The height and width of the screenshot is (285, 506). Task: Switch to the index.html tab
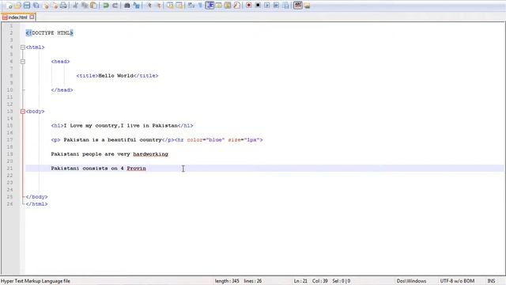click(17, 17)
